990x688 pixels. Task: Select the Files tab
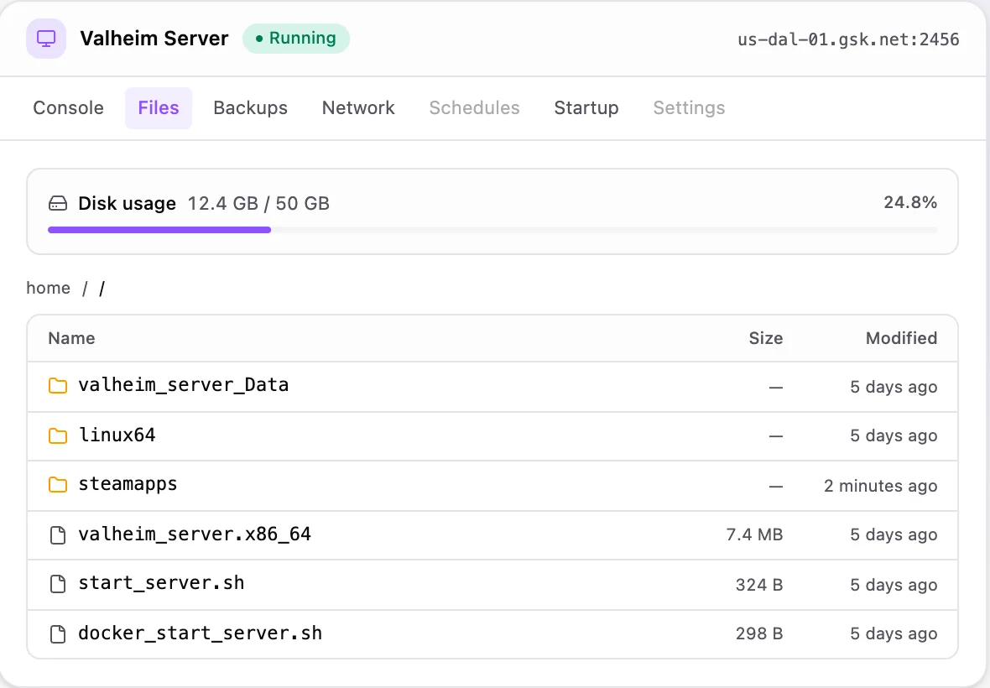[159, 108]
